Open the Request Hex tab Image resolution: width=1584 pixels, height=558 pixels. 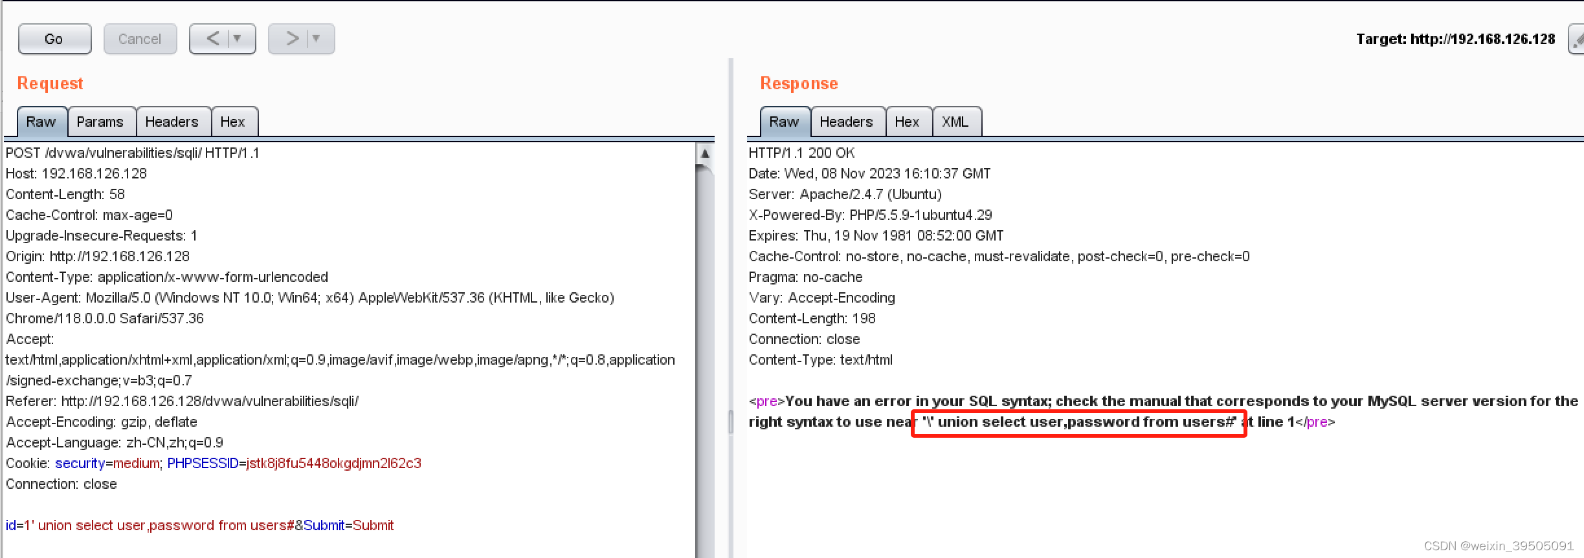click(x=233, y=122)
